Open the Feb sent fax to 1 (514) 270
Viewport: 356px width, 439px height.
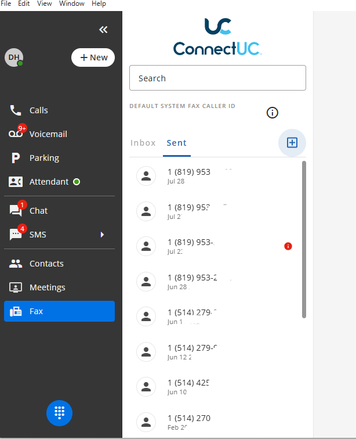click(x=215, y=422)
